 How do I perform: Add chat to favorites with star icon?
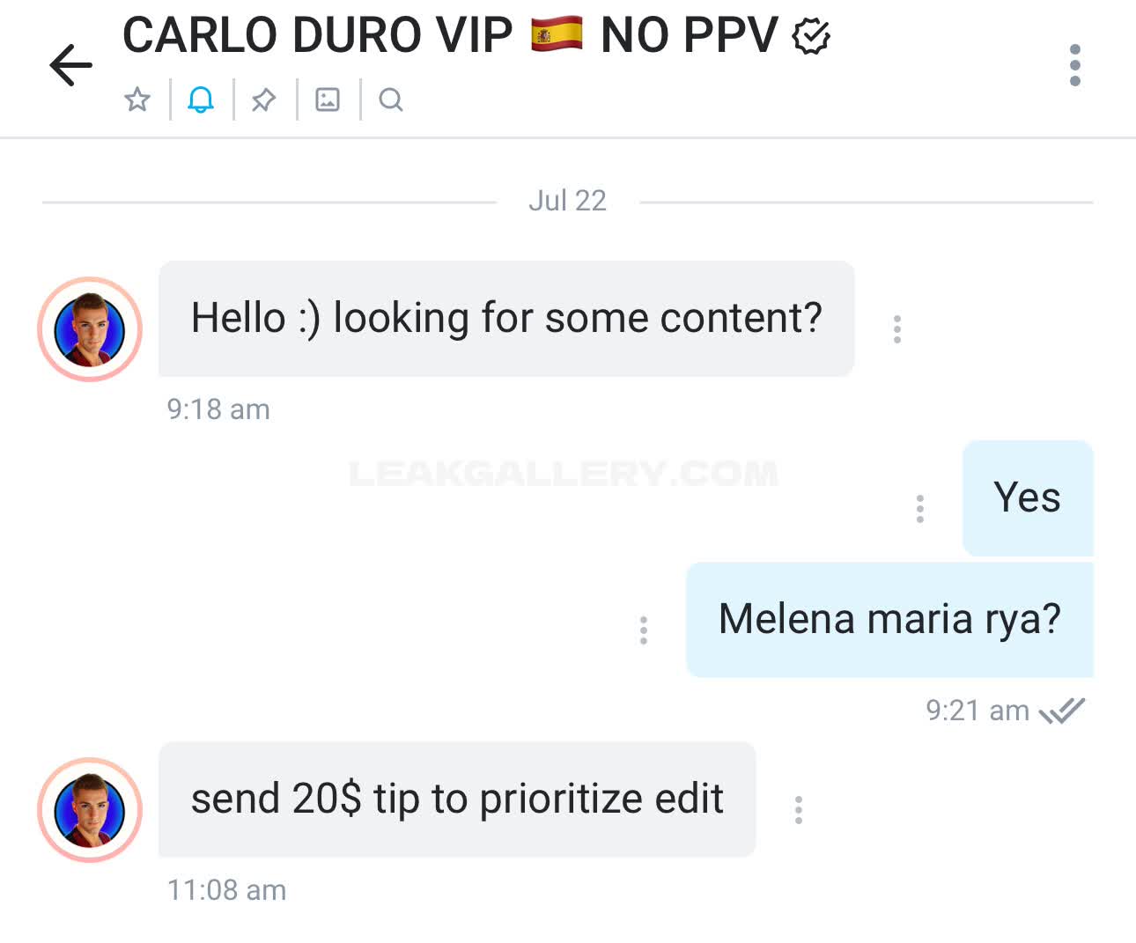point(137,99)
